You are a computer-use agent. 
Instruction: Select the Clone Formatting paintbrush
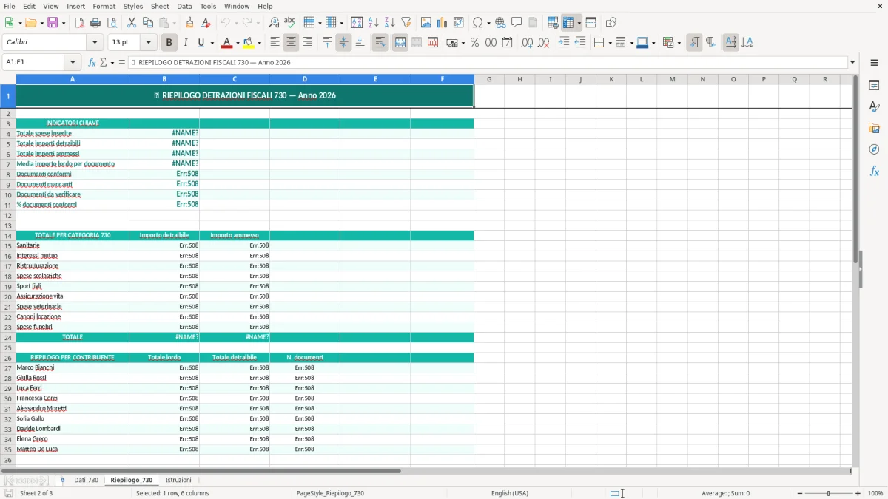click(x=190, y=23)
